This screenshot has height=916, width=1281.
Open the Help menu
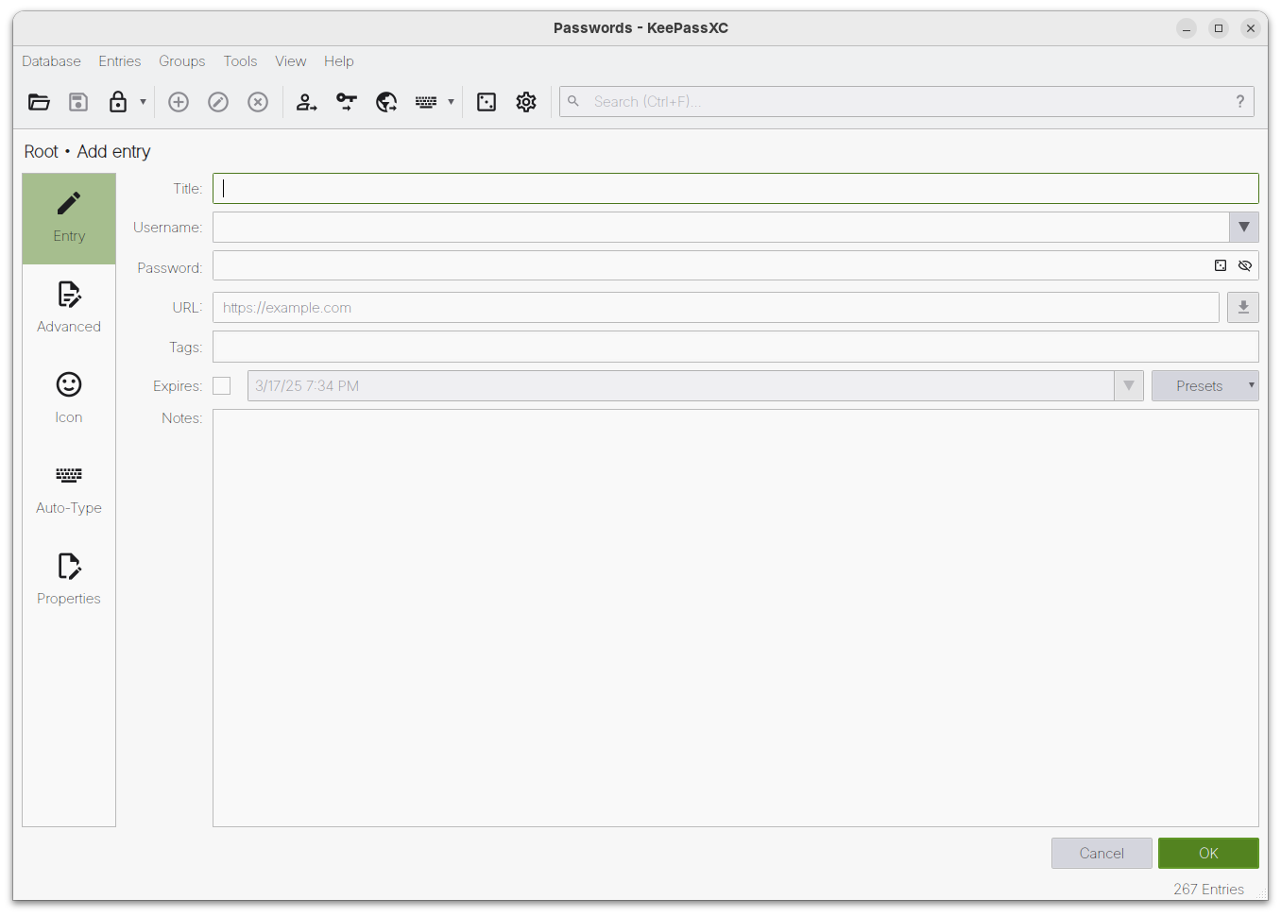[339, 61]
